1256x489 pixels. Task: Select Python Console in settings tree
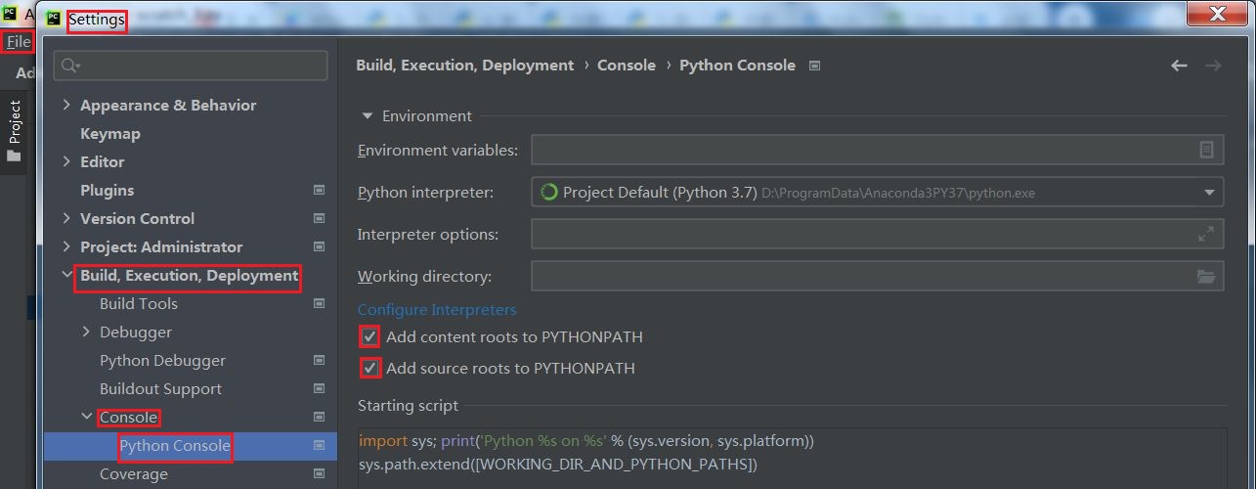[x=174, y=446]
